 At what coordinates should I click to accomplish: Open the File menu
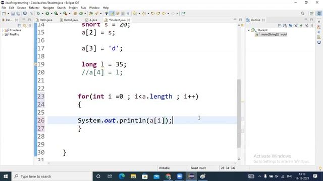click(4, 8)
